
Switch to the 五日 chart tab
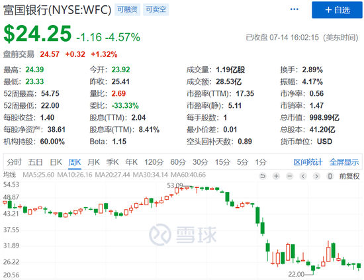pos(35,162)
